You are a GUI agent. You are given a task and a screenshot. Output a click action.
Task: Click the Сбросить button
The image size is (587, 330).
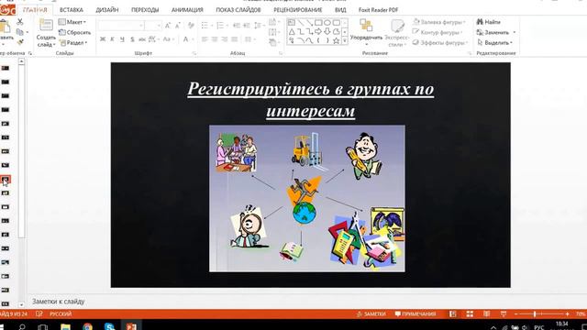point(75,33)
